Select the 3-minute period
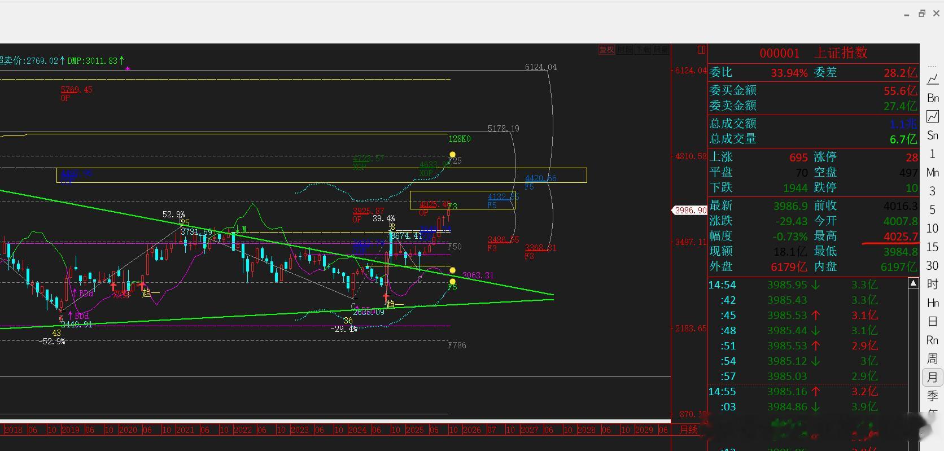The height and width of the screenshot is (451, 944). [x=933, y=191]
